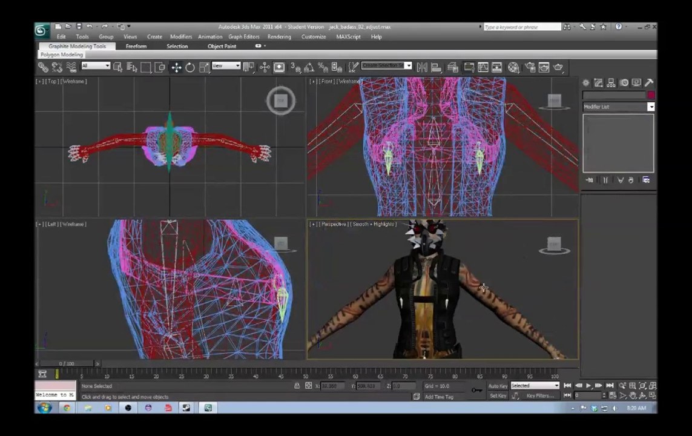
Task: Activate the Select and Scale tool
Action: pyautogui.click(x=204, y=67)
